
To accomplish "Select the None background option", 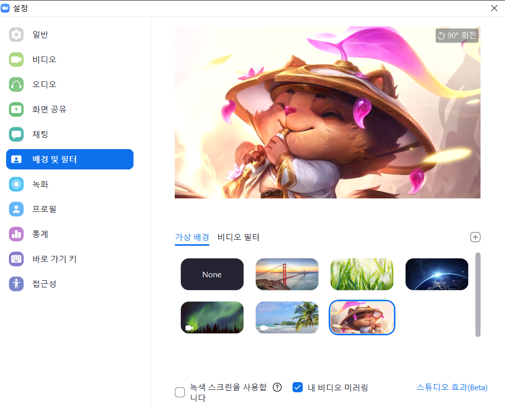I will tap(212, 274).
